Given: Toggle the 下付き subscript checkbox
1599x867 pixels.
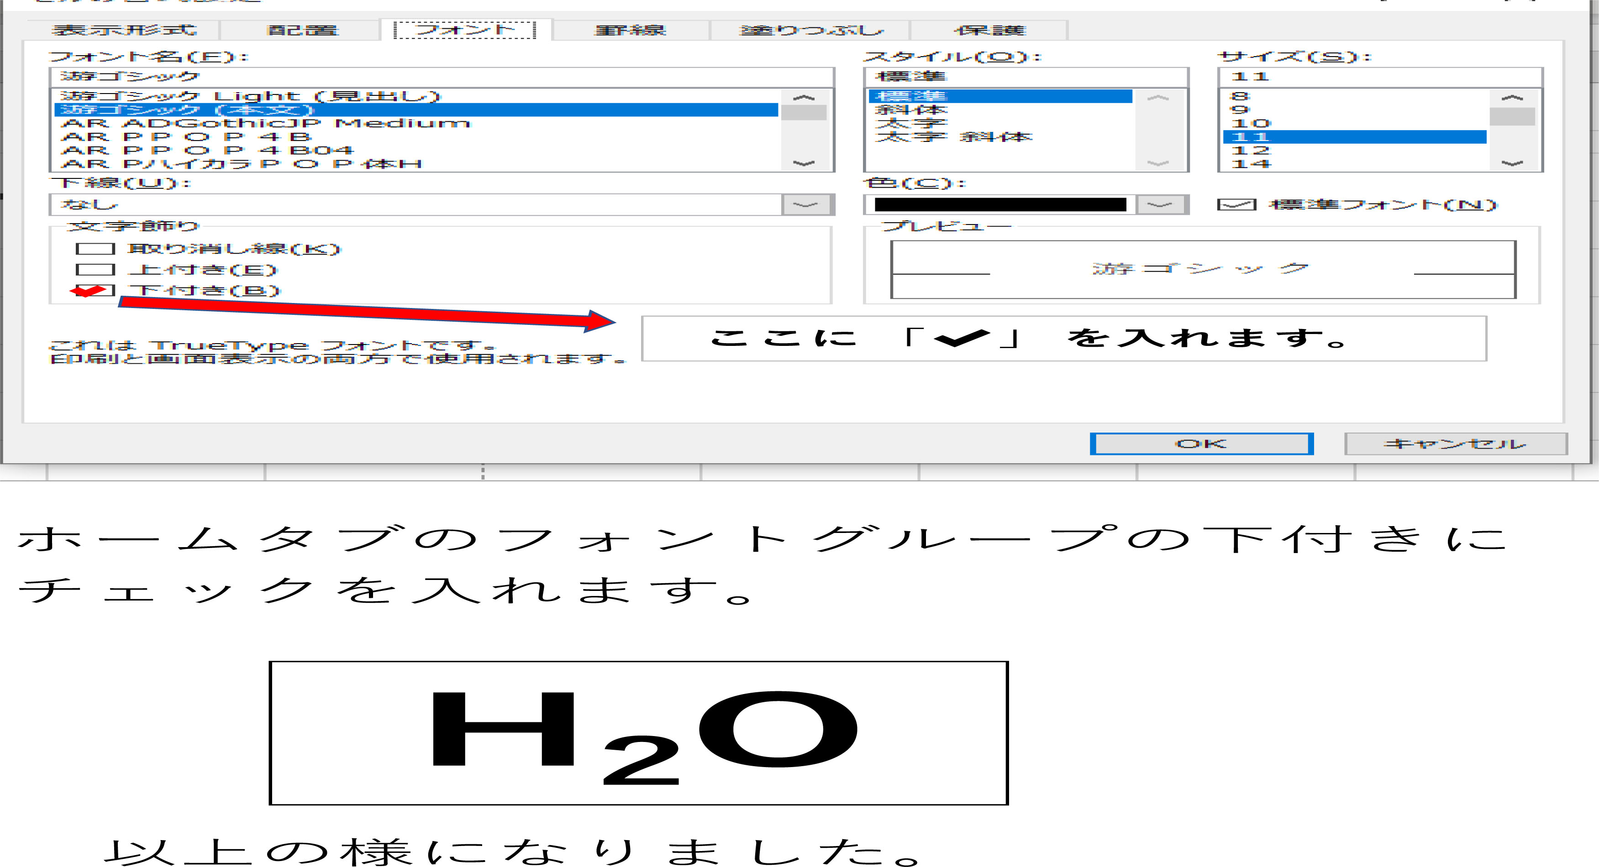Looking at the screenshot, I should point(95,290).
